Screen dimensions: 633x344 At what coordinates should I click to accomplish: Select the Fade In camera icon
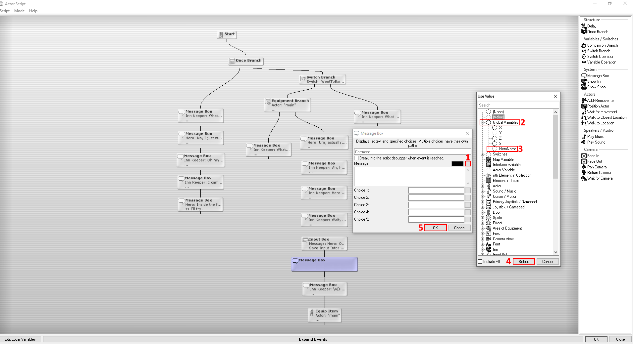pos(584,156)
